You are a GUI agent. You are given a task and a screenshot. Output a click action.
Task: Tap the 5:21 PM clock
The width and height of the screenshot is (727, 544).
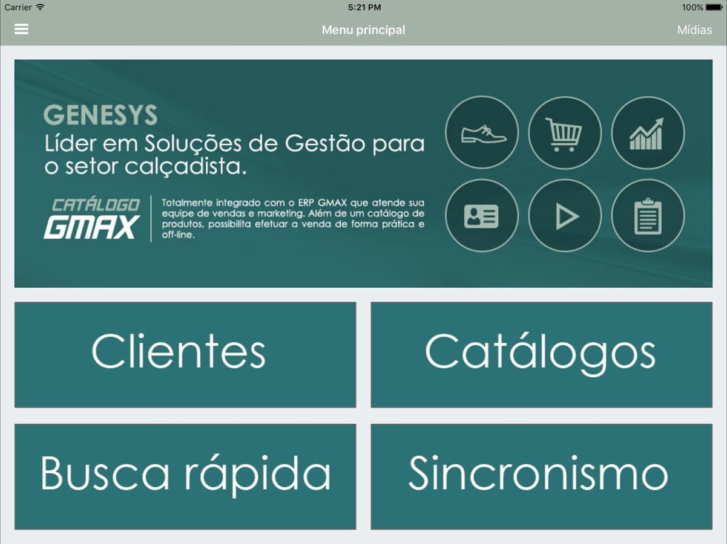[364, 7]
